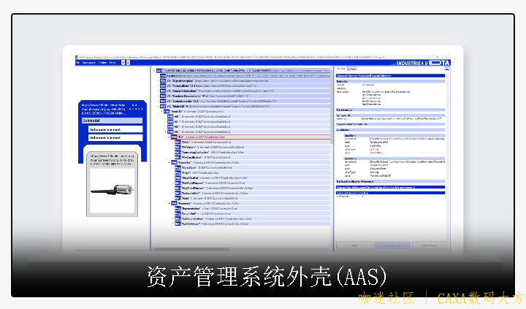Expand the CarbonFootprint submodel node
Image resolution: width=526 pixels, height=309 pixels.
pos(158,101)
